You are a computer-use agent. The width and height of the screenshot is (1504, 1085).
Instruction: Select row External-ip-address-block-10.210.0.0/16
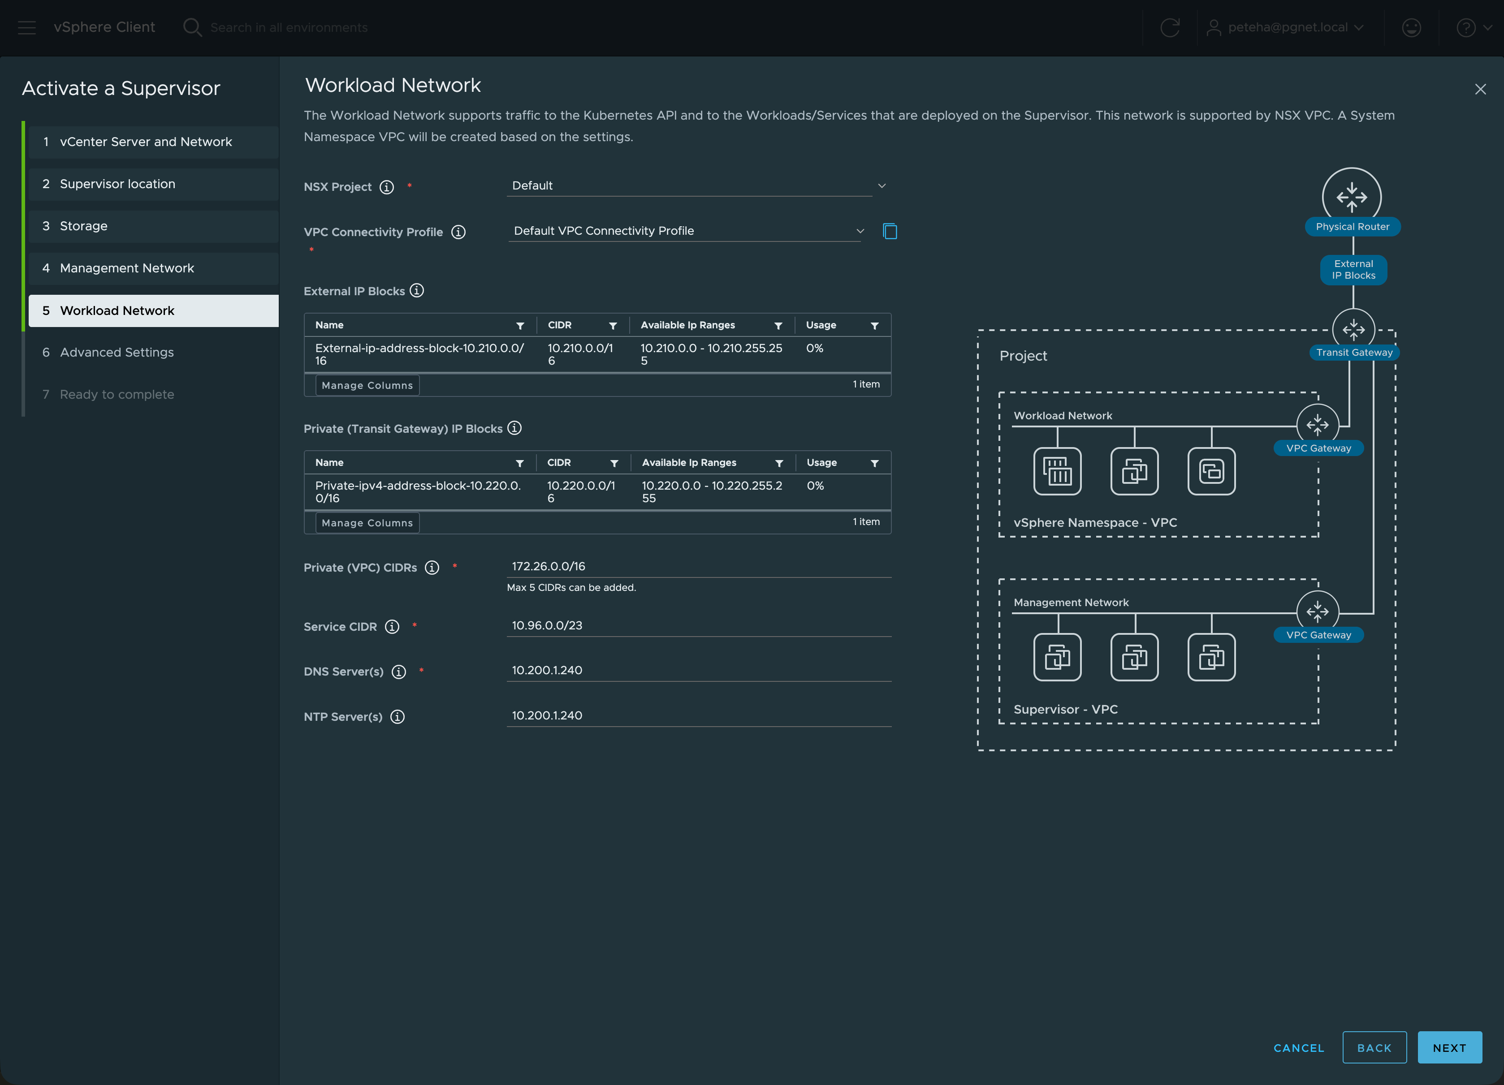coord(597,355)
